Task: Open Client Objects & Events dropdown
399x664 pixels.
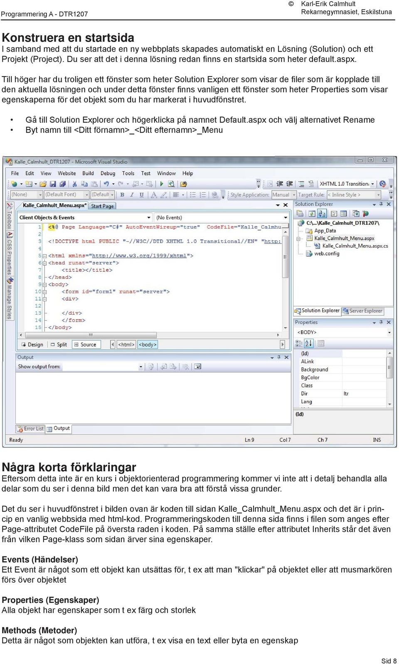Action: [x=149, y=217]
